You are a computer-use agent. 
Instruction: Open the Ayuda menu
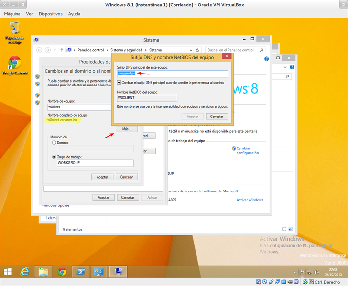click(74, 14)
